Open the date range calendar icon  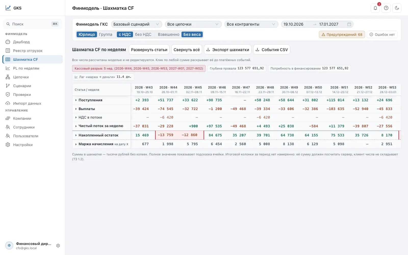(349, 24)
